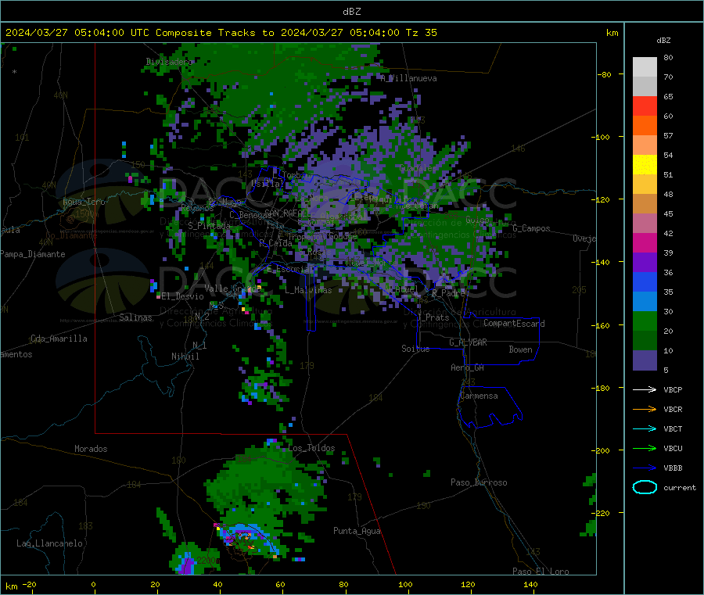Choose the light gray 70-80 dBZ swatch
Viewport: 704px width, 595px height.
tap(645, 67)
